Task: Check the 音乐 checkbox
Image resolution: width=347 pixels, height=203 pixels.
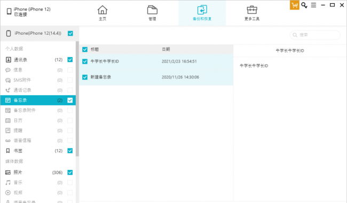Action: (70, 182)
